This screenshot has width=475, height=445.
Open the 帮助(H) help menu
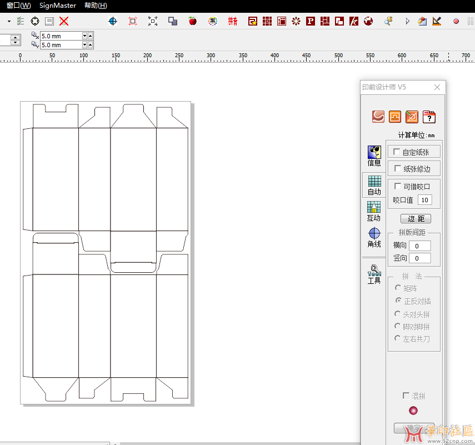pyautogui.click(x=96, y=6)
